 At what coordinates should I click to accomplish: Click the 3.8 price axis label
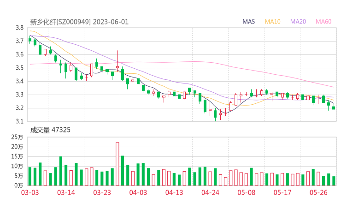pos(19,28)
